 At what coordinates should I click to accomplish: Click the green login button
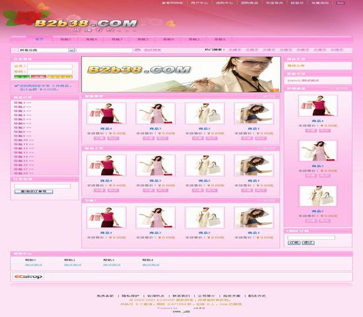pyautogui.click(x=22, y=77)
